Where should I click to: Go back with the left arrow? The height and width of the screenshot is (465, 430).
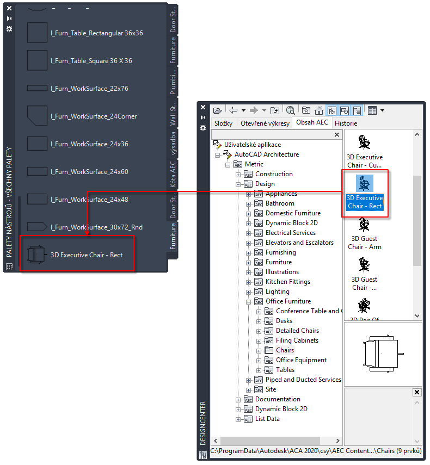pos(234,110)
